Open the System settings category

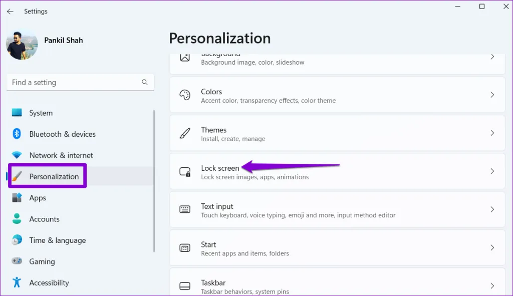41,113
